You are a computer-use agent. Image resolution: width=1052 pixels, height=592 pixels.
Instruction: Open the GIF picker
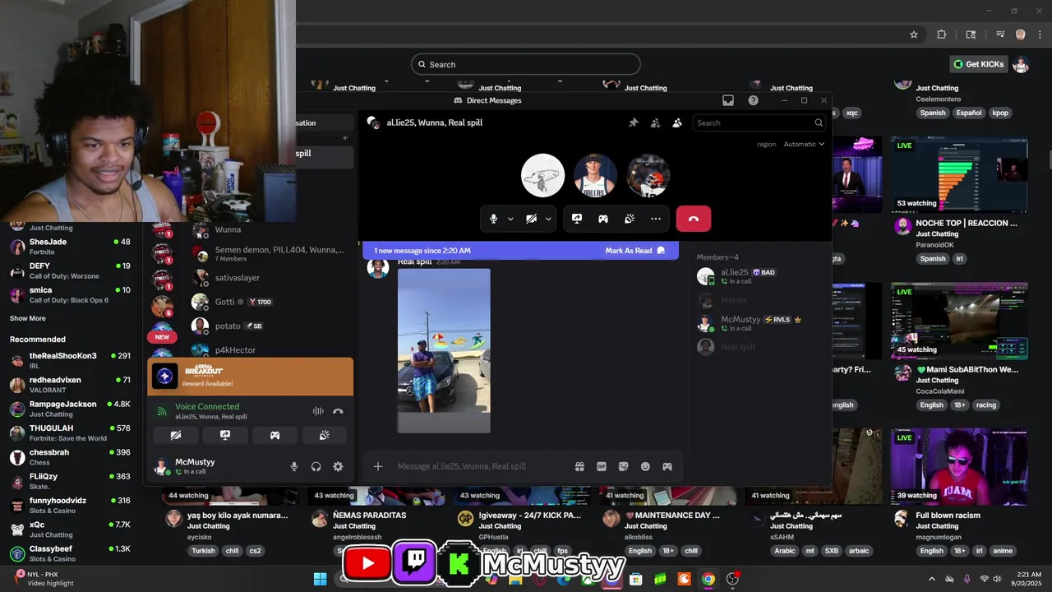pos(602,466)
